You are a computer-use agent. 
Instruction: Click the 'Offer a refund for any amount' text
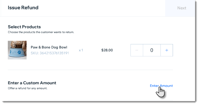[x=28, y=88]
